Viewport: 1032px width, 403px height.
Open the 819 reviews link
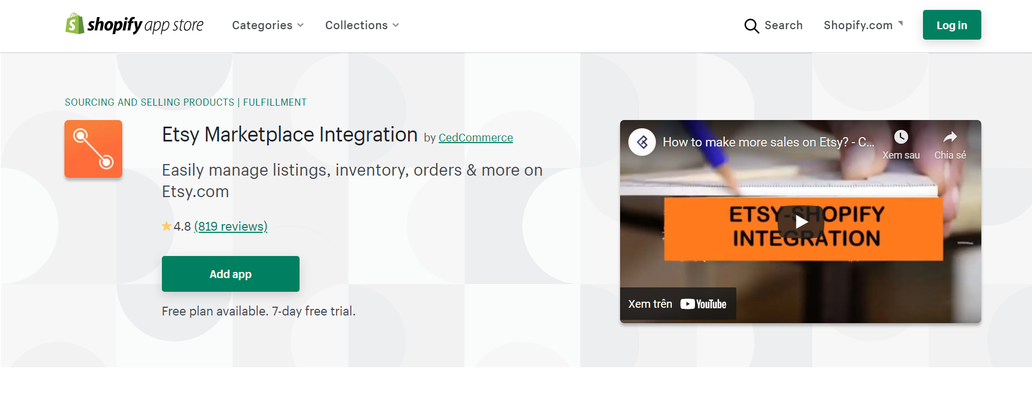(x=231, y=226)
